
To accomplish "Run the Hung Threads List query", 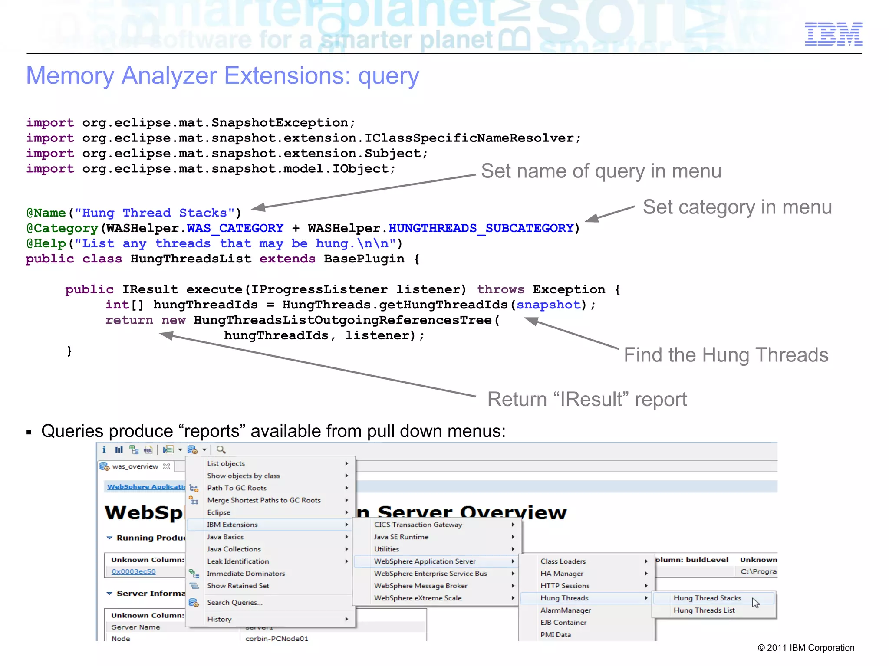I will [x=714, y=610].
